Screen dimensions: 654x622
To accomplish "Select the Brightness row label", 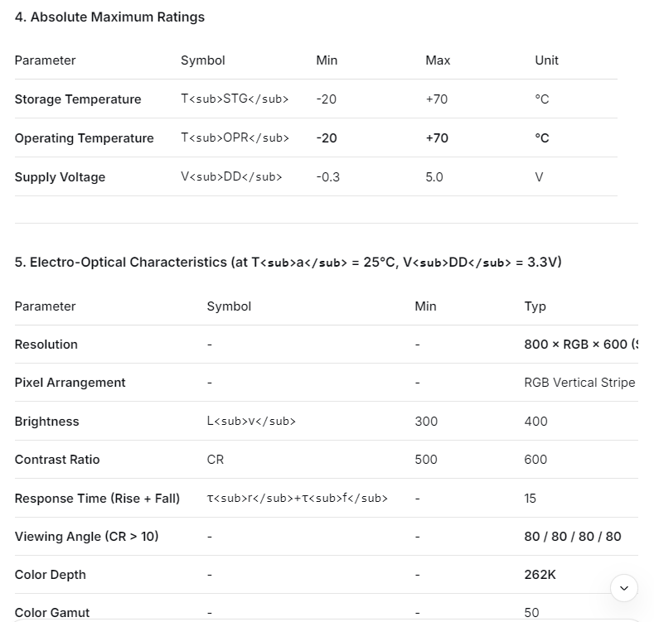I will coord(47,422).
